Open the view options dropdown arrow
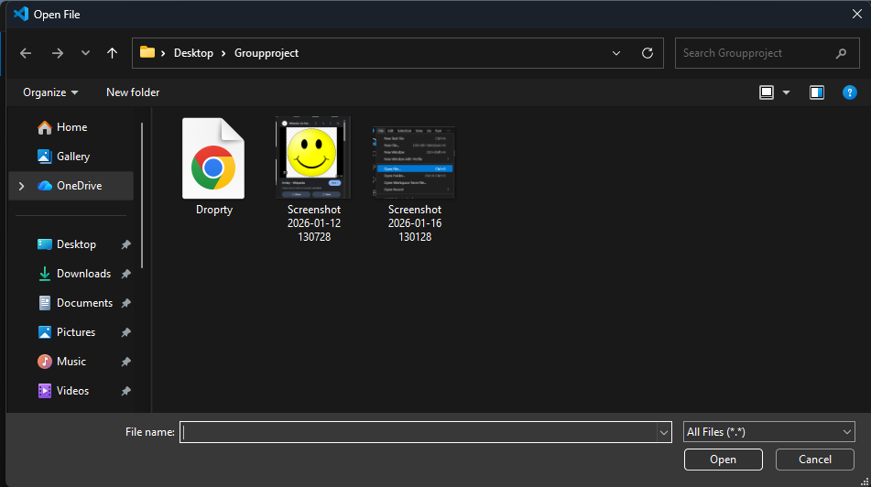 tap(786, 92)
